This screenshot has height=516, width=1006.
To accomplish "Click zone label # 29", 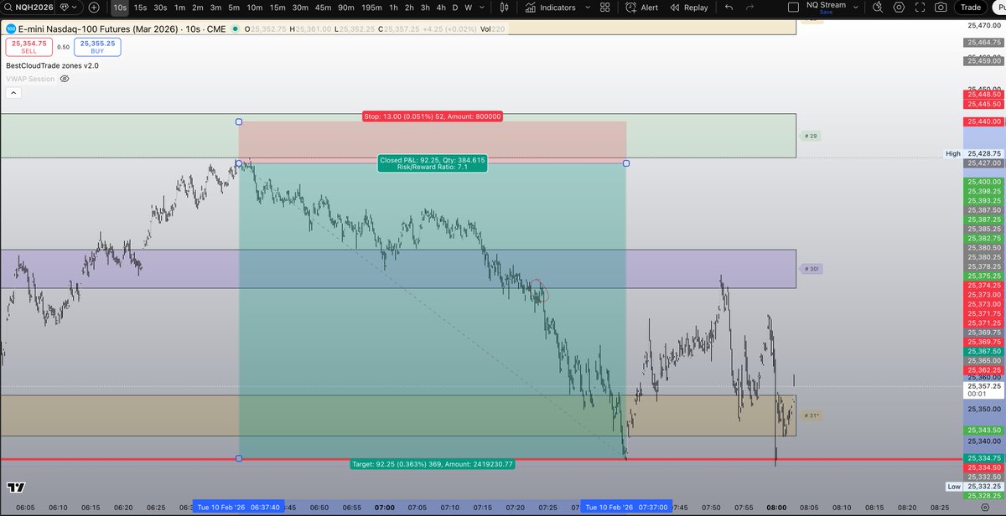I will pos(811,135).
